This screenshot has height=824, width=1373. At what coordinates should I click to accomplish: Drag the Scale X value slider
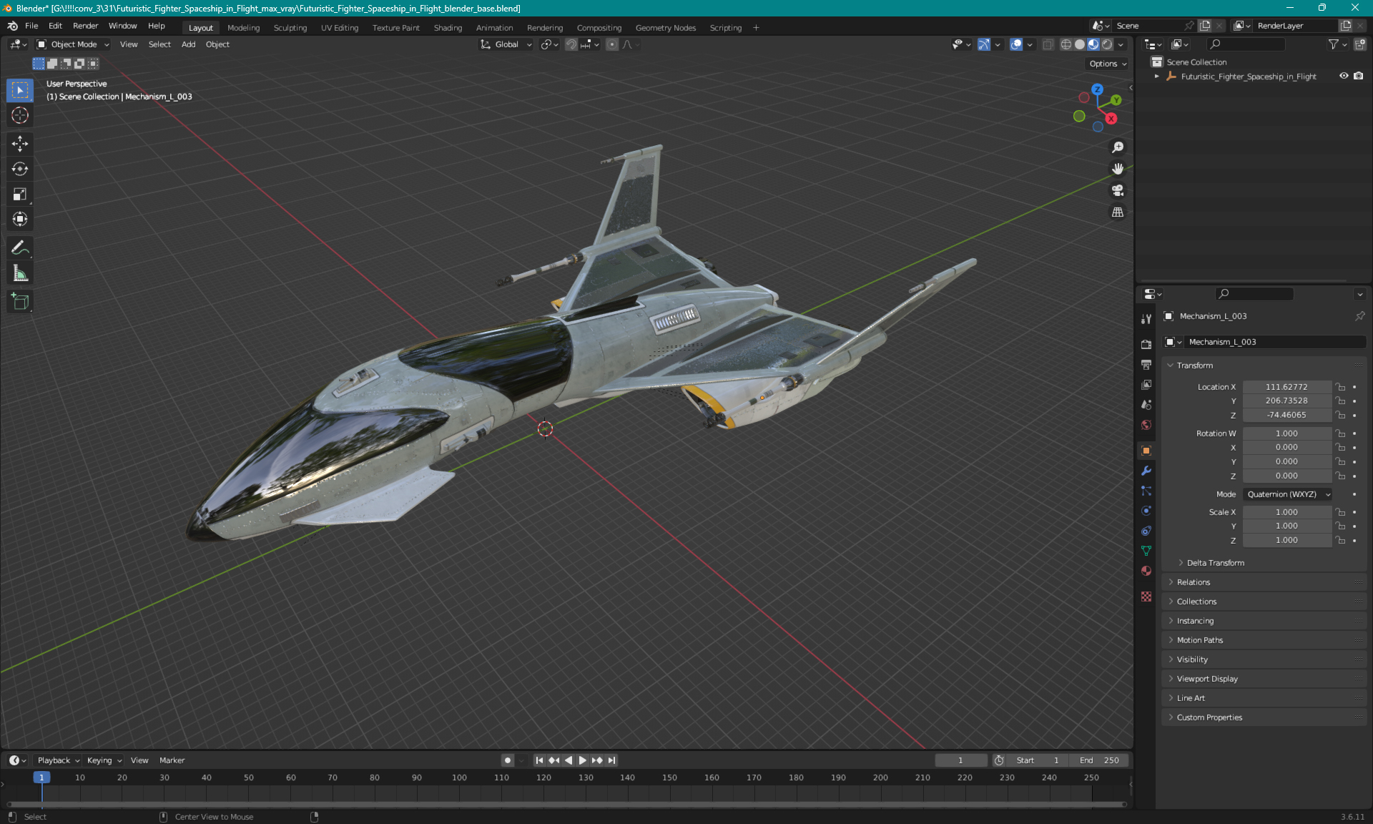point(1286,512)
